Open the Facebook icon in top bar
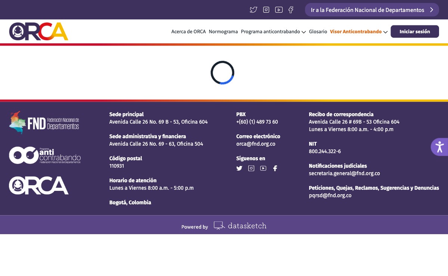Viewport: 448px width, 276px height. point(291,10)
